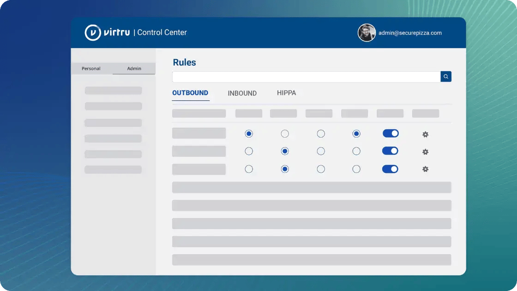Select first row's second radio option
Screen dimensions: 517x291
coord(285,134)
